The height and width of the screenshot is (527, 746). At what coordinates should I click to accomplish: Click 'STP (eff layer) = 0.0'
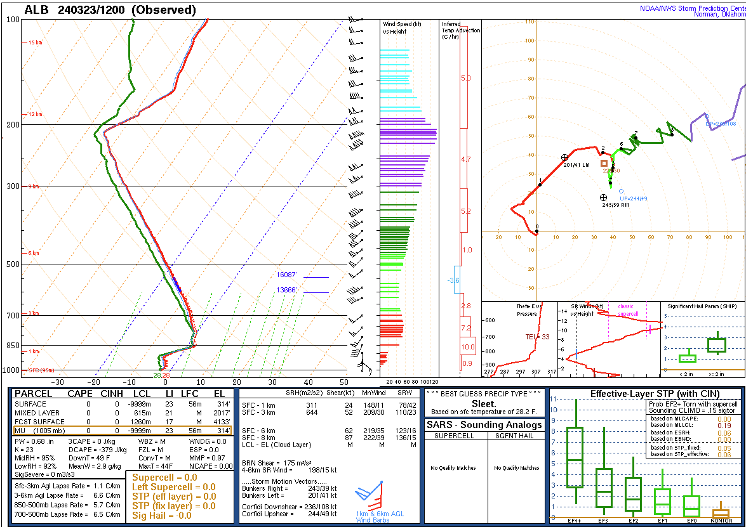174,497
